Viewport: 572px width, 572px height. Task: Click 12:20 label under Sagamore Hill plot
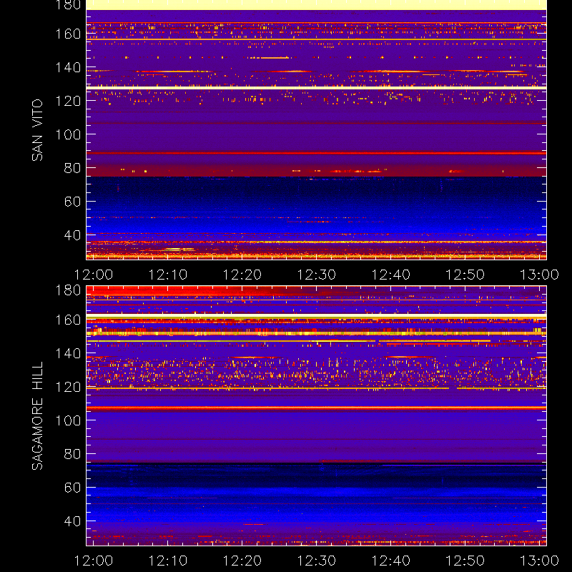coord(242,561)
